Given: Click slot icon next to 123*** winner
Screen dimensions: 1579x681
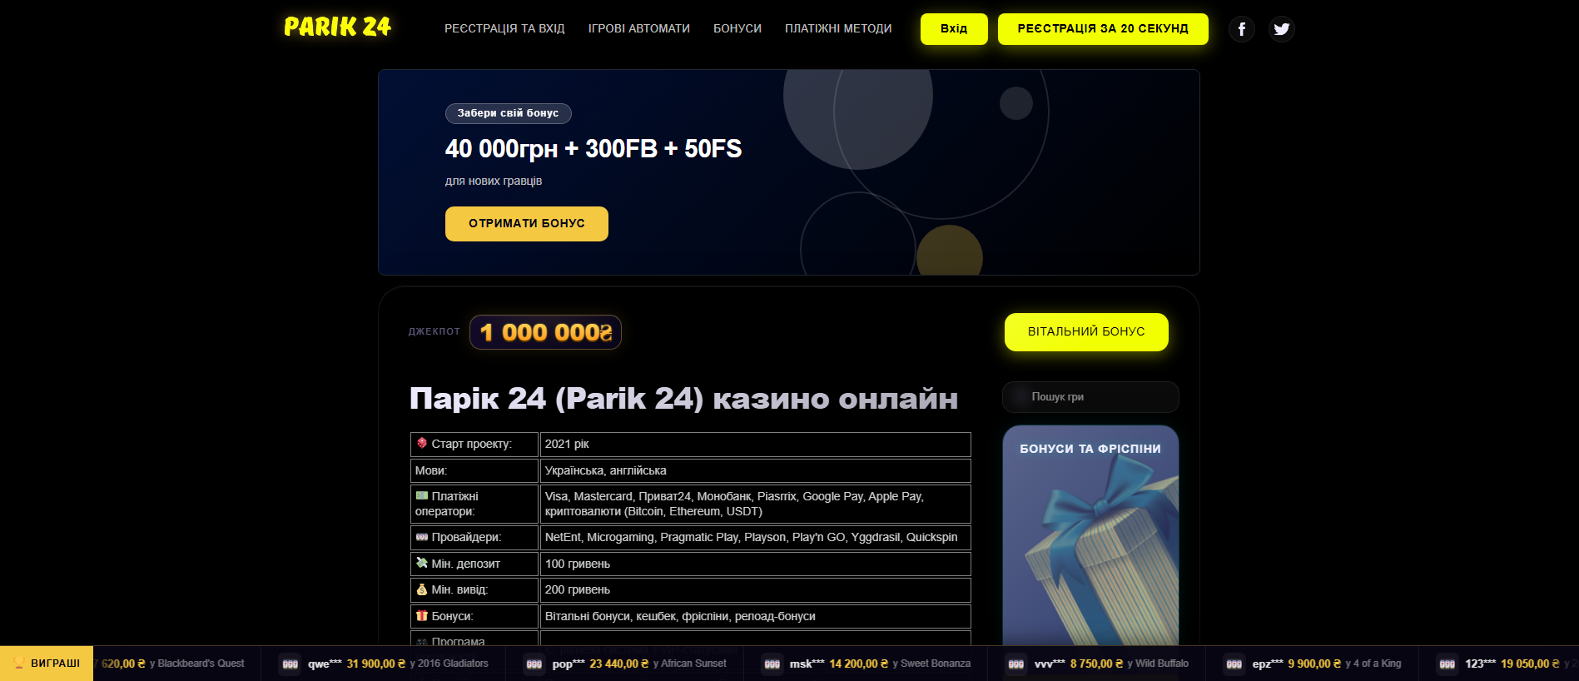Looking at the screenshot, I should [x=1447, y=664].
